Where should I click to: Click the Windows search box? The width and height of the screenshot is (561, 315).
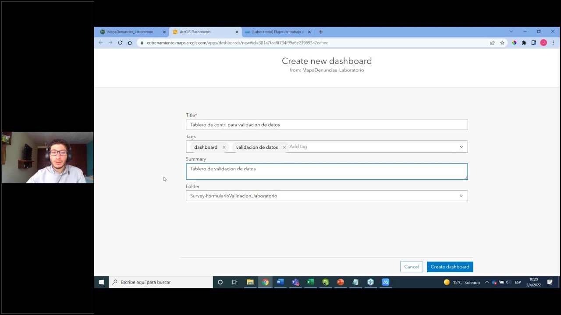161,282
